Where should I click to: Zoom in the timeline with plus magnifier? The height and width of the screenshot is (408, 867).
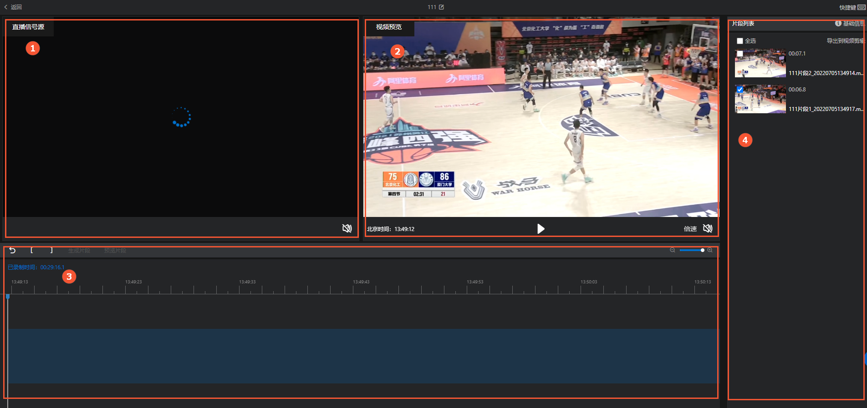pyautogui.click(x=710, y=250)
